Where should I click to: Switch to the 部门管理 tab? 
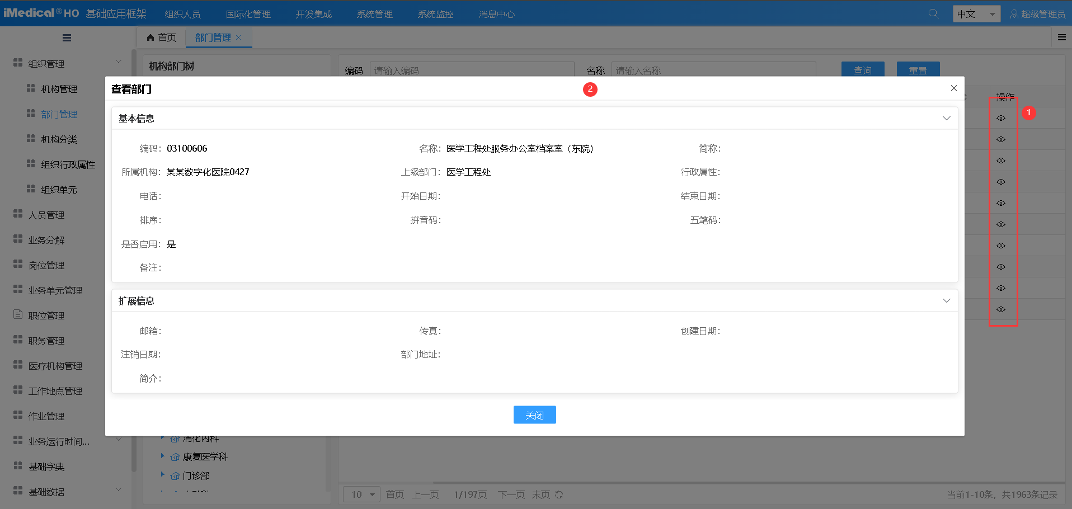[x=214, y=37]
